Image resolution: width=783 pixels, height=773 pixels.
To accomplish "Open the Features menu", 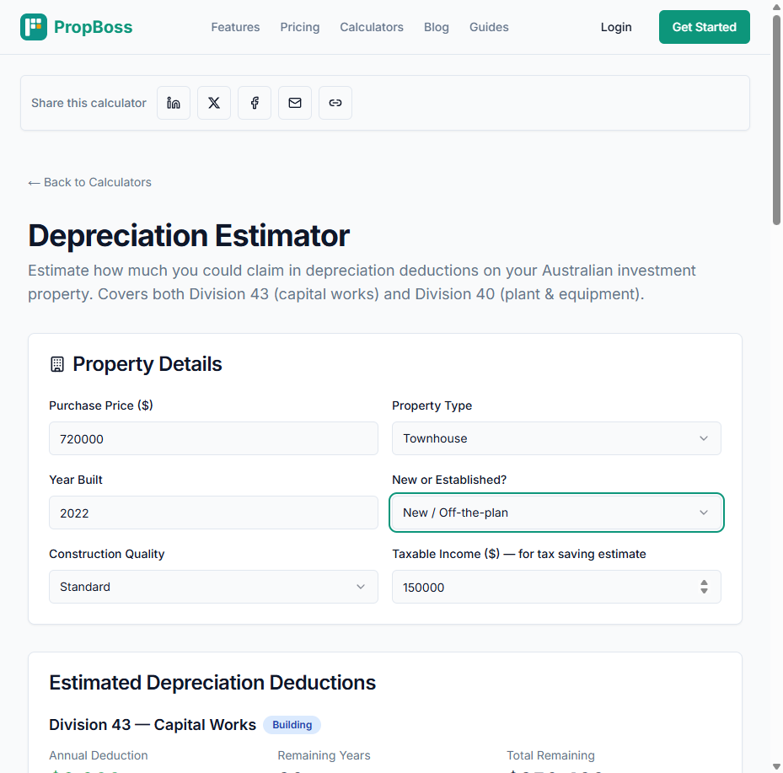I will (235, 27).
